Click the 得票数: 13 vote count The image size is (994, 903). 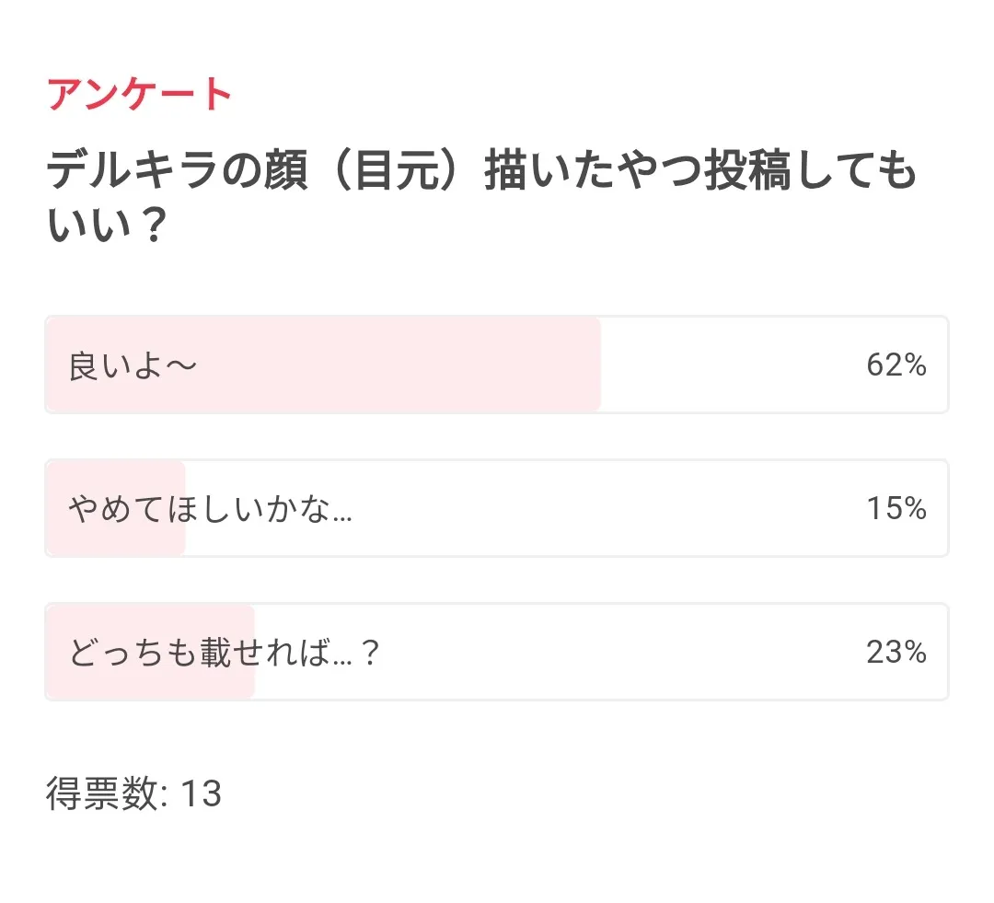point(134,793)
